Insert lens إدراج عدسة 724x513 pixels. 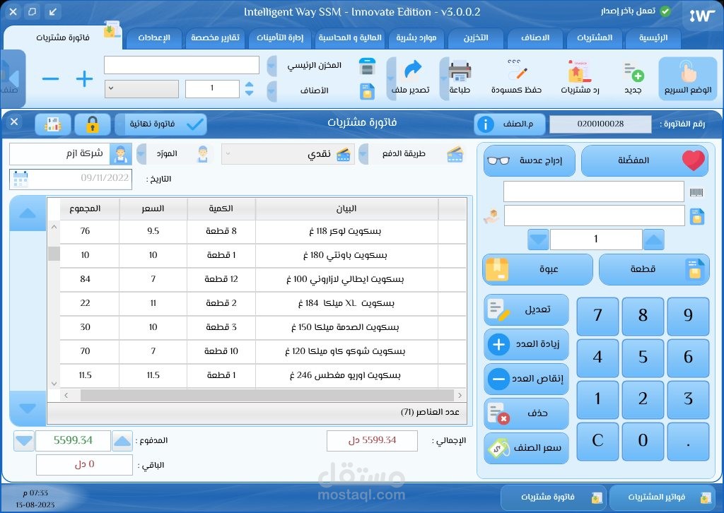coord(529,160)
